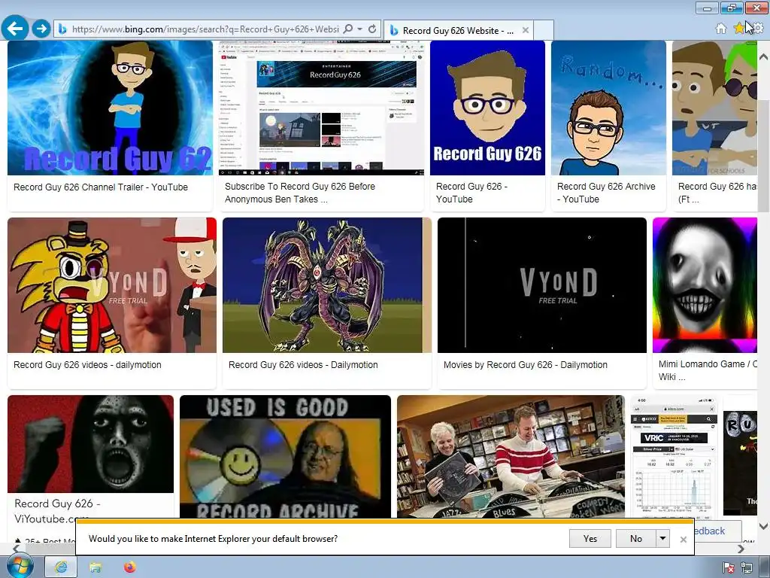Open the record store shoppers photo thumbnail

click(x=511, y=456)
